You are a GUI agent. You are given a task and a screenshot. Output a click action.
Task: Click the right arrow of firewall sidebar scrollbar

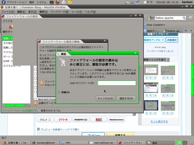point(29,106)
